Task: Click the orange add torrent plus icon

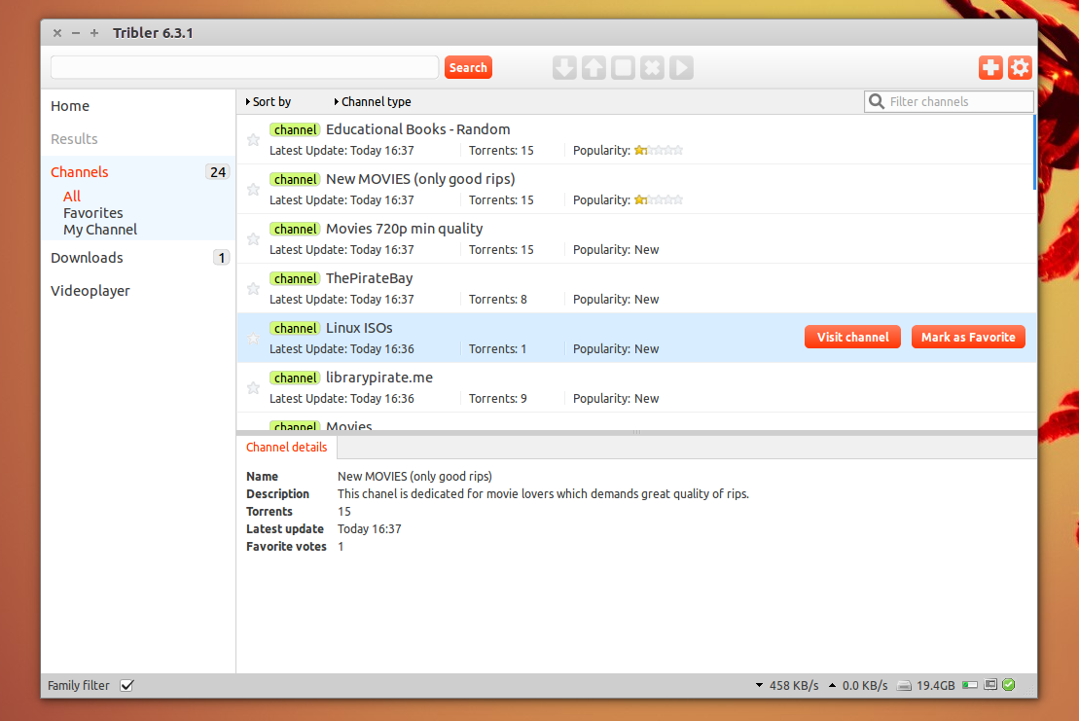Action: pyautogui.click(x=990, y=67)
